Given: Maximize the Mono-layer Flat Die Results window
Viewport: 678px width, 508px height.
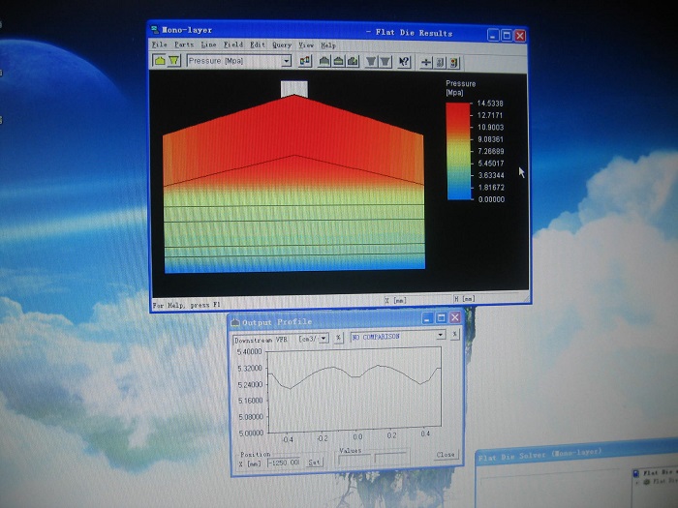Looking at the screenshot, I should [x=507, y=35].
